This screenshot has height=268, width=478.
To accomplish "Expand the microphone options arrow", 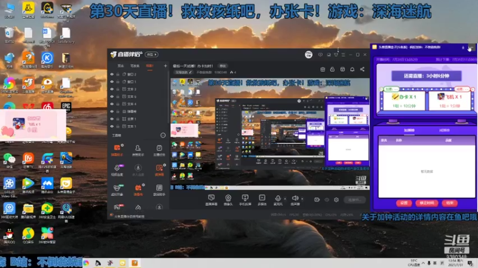I will (x=286, y=199).
